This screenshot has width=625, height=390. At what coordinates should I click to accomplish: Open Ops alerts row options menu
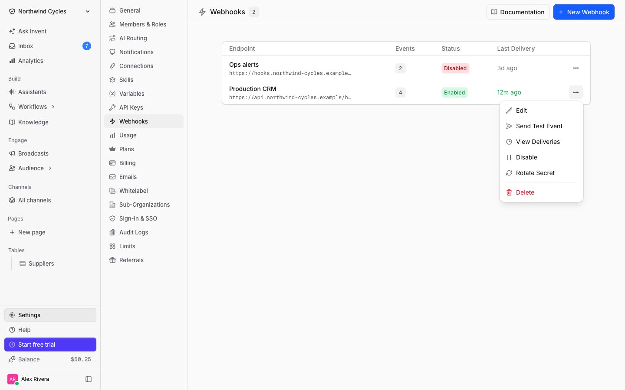point(576,68)
